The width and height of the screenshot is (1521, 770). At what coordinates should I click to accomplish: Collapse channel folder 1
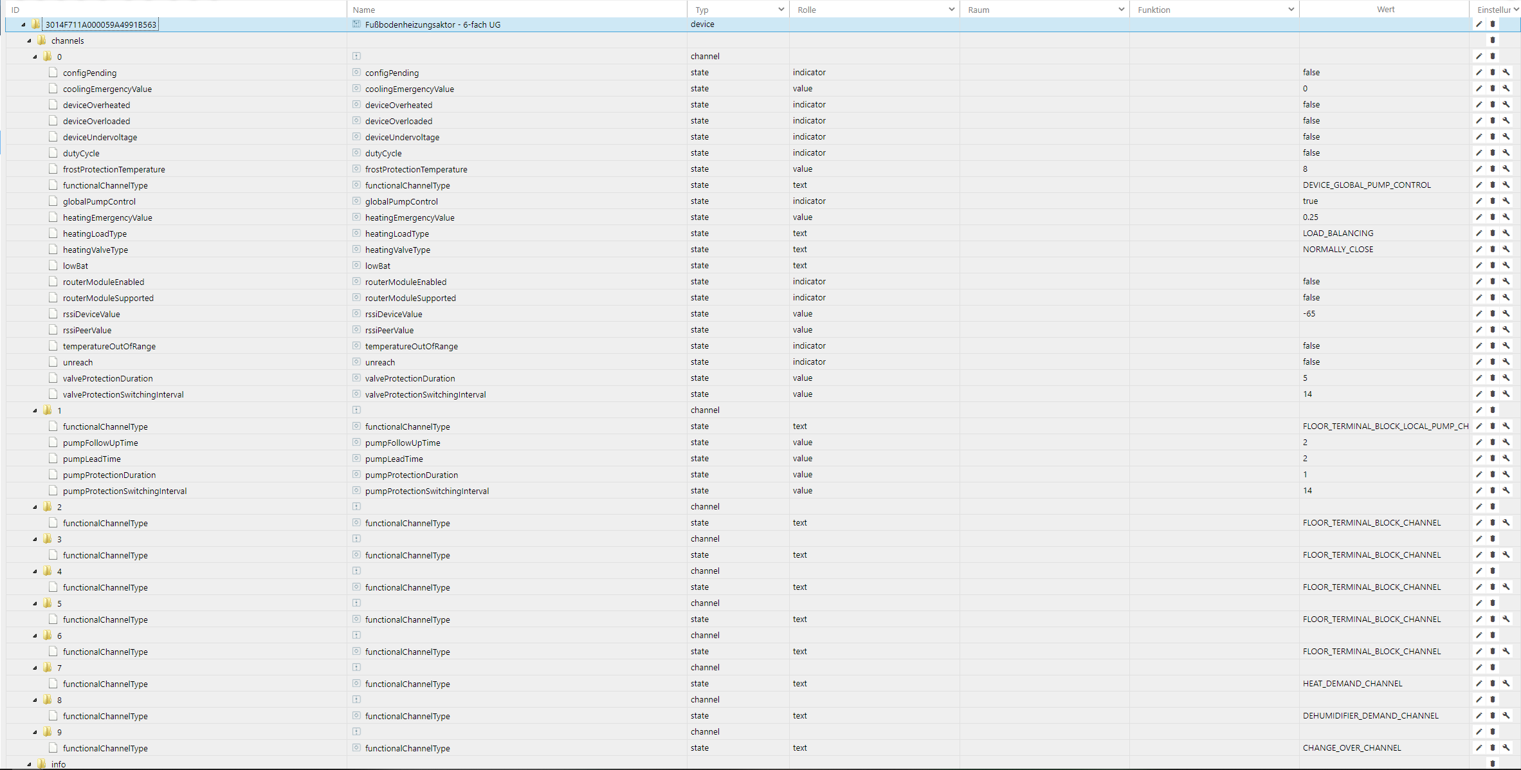tap(35, 410)
